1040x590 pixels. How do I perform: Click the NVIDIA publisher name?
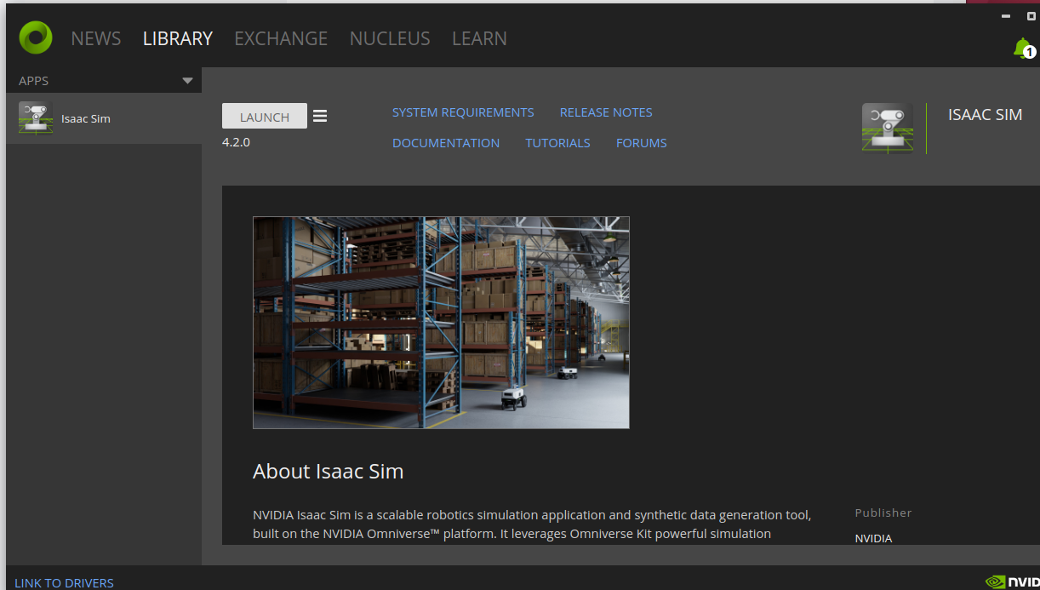click(874, 538)
